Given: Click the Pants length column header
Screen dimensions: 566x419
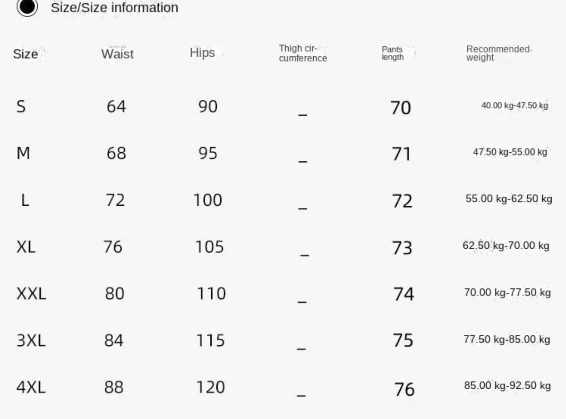Looking at the screenshot, I should pyautogui.click(x=393, y=53).
